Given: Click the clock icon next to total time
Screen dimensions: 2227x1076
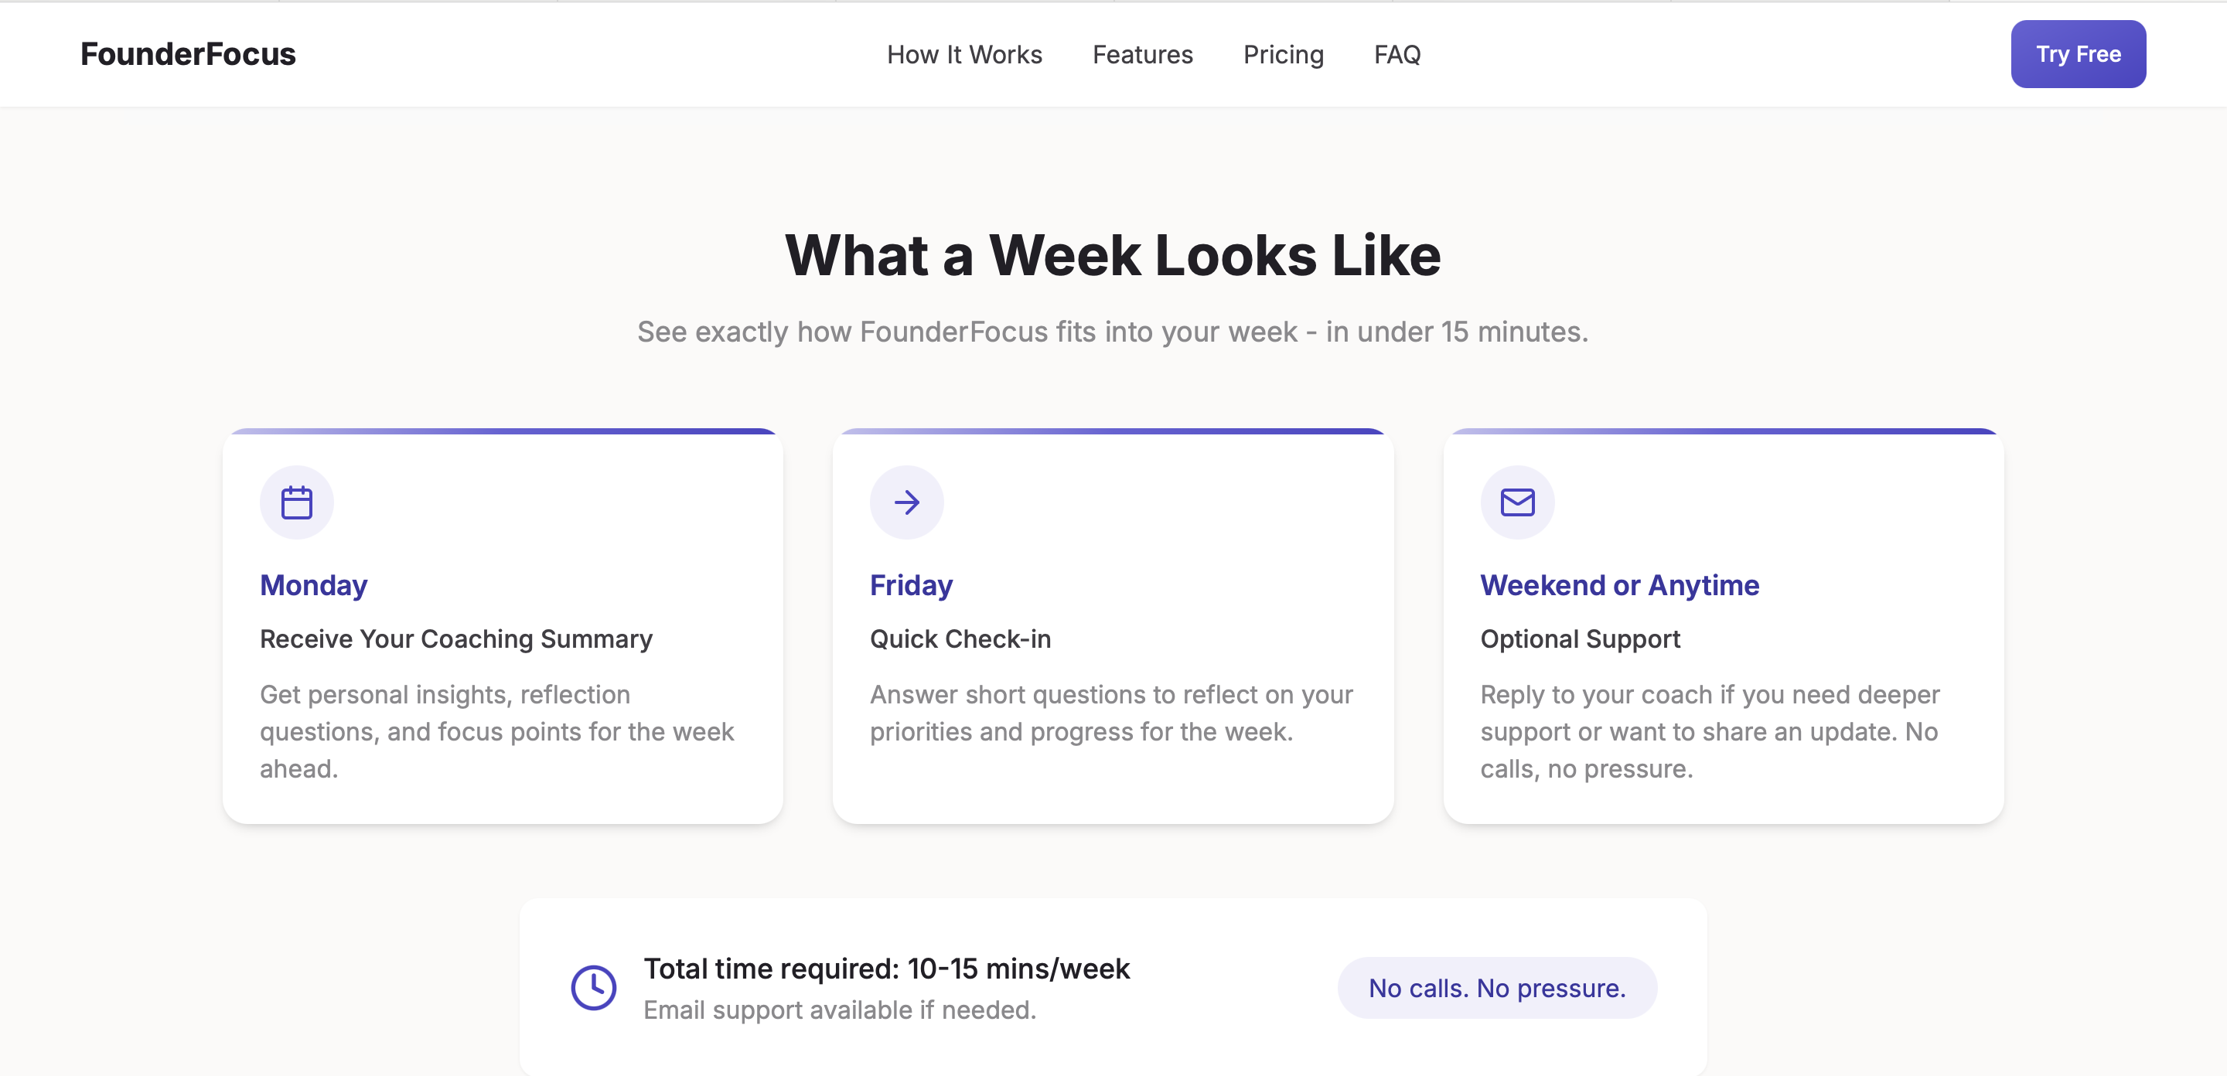Looking at the screenshot, I should pyautogui.click(x=595, y=987).
